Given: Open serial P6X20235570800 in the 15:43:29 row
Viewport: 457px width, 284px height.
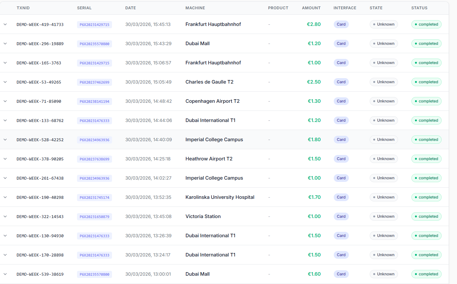Looking at the screenshot, I should coord(94,44).
